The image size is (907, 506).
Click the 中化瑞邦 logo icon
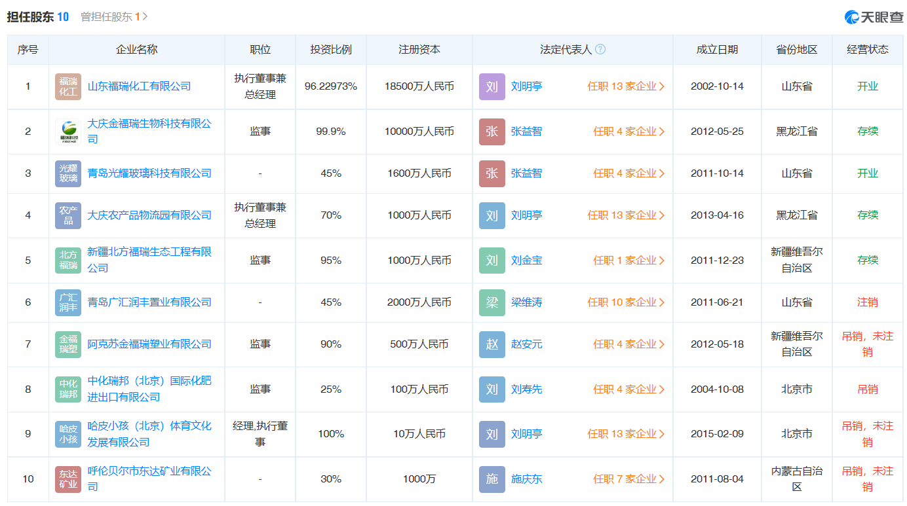68,389
